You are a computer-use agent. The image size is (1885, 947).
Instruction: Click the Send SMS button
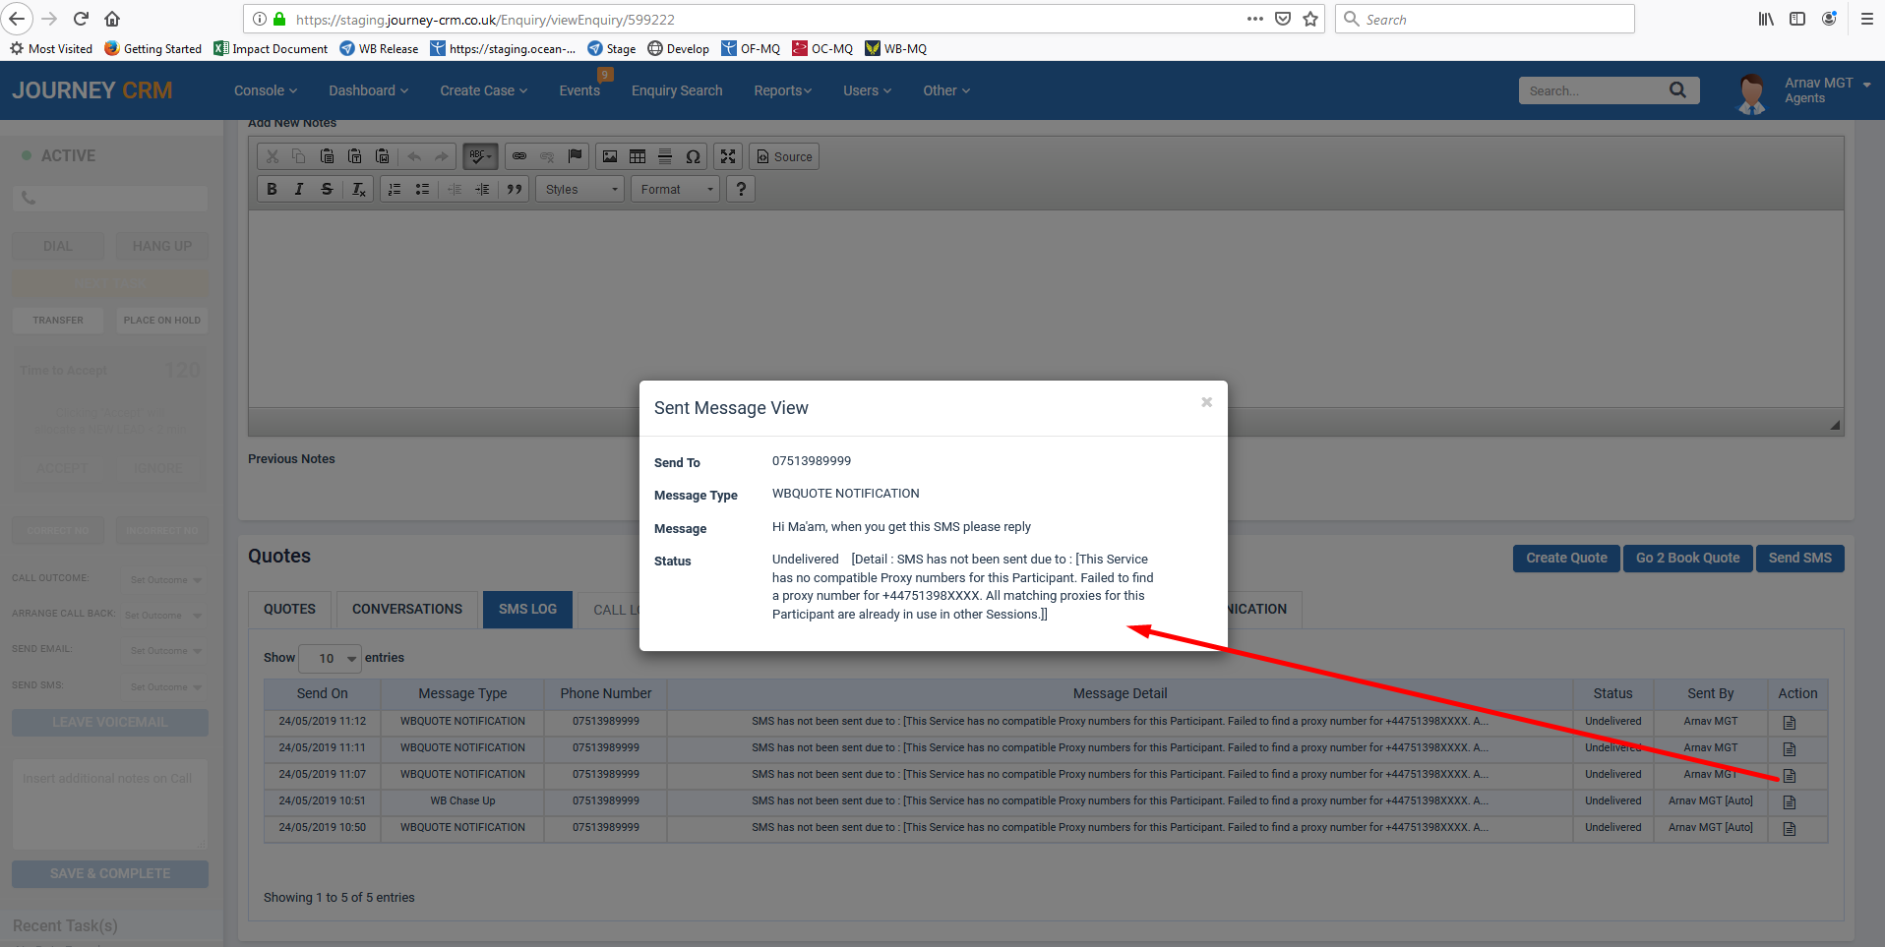[1799, 558]
